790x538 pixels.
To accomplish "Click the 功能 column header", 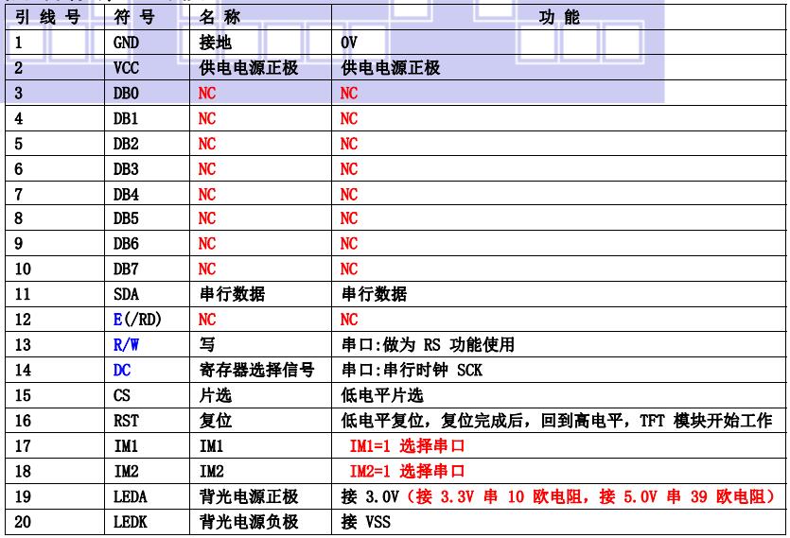I will tap(559, 18).
